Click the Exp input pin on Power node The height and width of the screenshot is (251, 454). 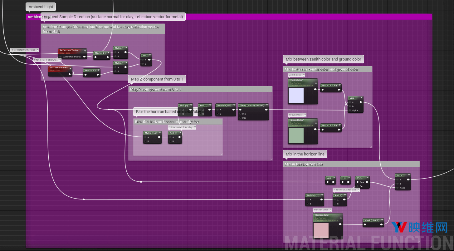pos(358,186)
